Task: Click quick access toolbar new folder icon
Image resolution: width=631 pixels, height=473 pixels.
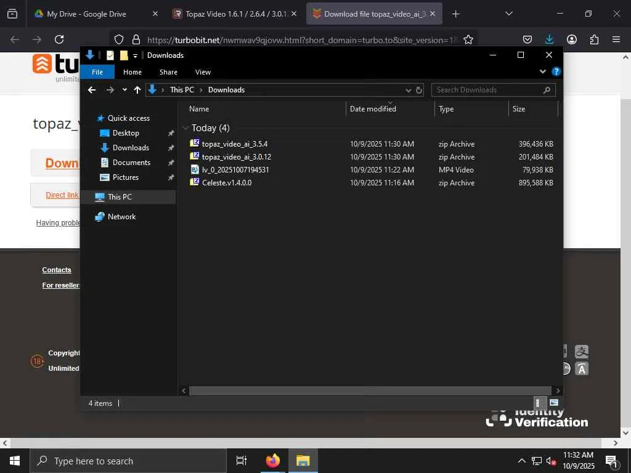Action: 124,55
